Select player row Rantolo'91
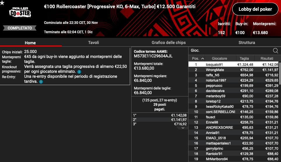This screenshot has height=162, width=281. click(233, 154)
